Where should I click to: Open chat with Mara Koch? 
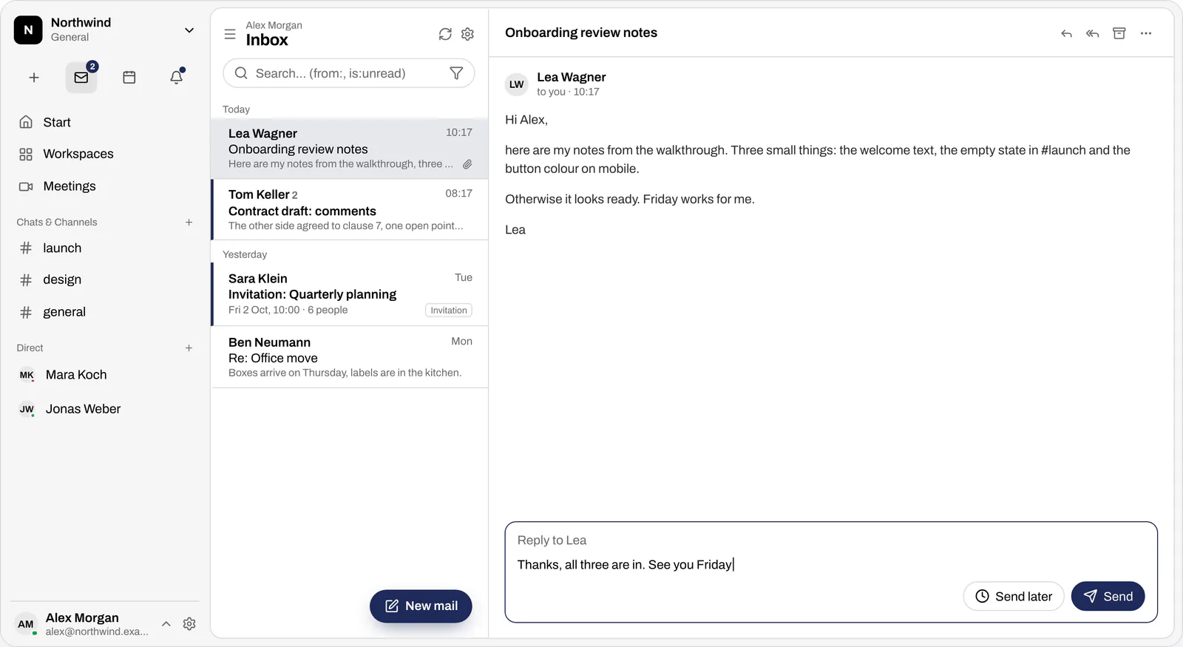point(105,375)
